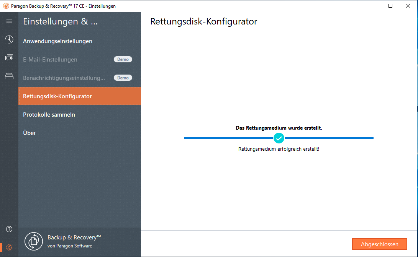Click Demo badge next to E-Mail-Einstellungen
418x257 pixels.
click(x=123, y=59)
